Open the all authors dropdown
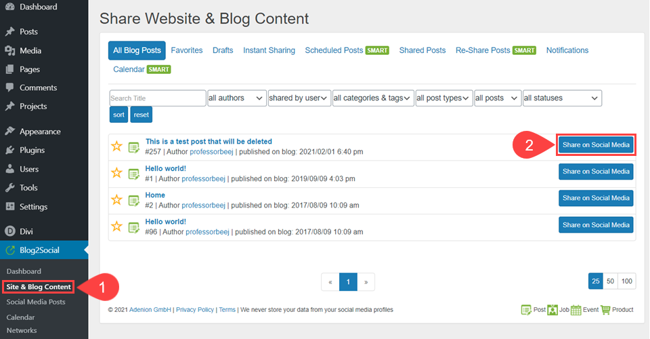Screen dimensions: 650x339 [237, 98]
